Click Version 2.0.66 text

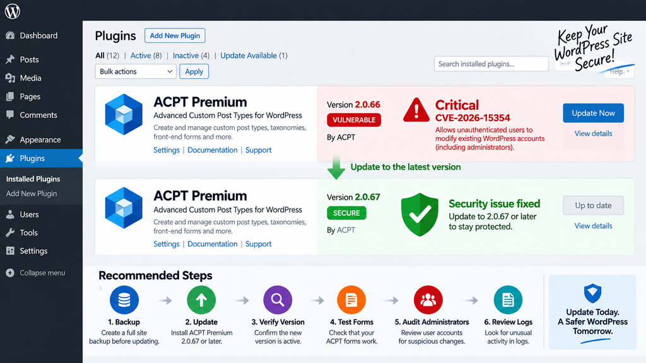[x=353, y=105]
